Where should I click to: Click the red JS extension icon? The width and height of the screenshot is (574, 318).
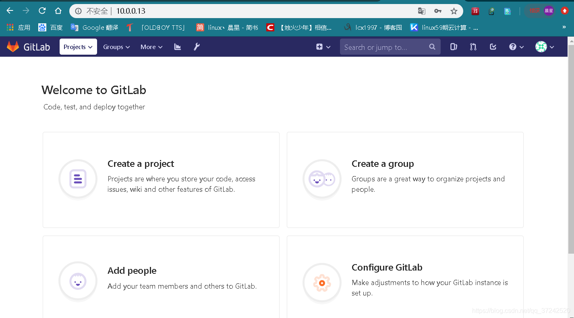[475, 11]
